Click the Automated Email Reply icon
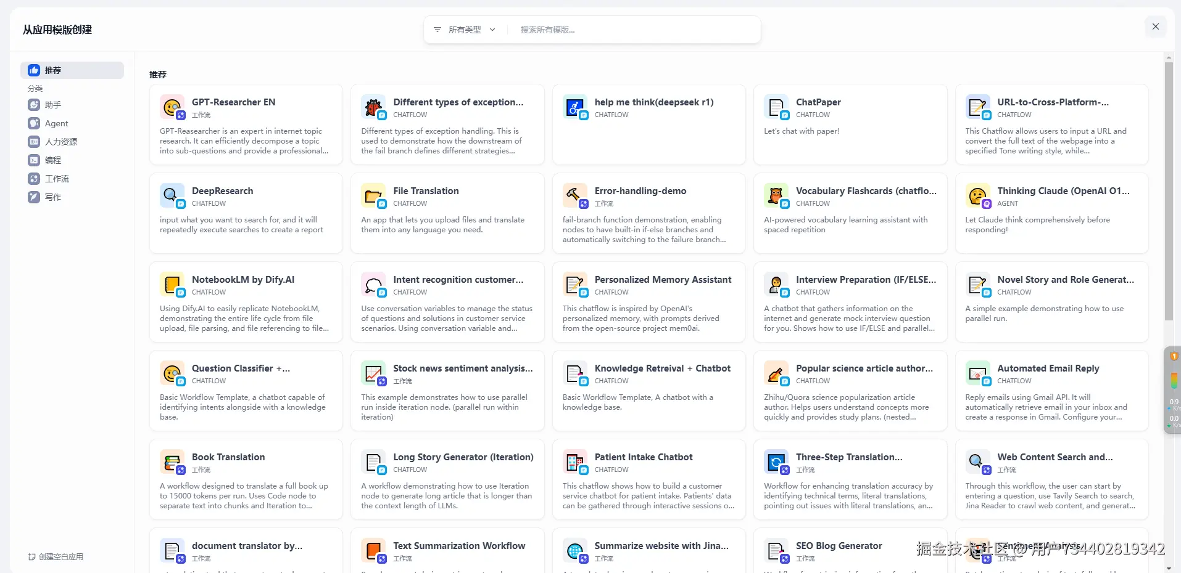Image resolution: width=1181 pixels, height=573 pixels. coord(978,373)
